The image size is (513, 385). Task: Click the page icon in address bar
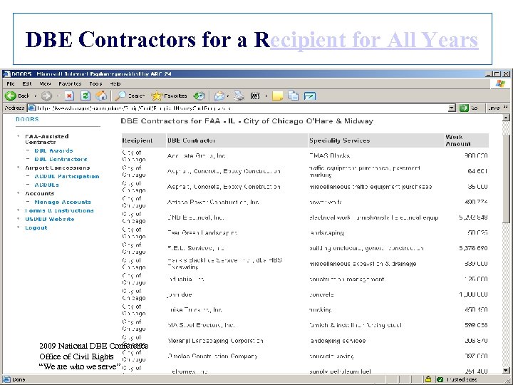pyautogui.click(x=31, y=108)
